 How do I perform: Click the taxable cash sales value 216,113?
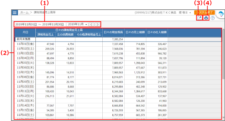click(x=50, y=96)
